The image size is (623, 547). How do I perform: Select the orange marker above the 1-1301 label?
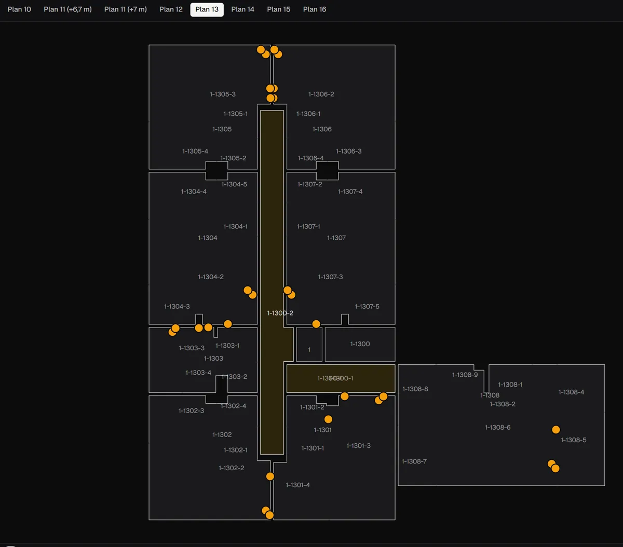tap(328, 419)
